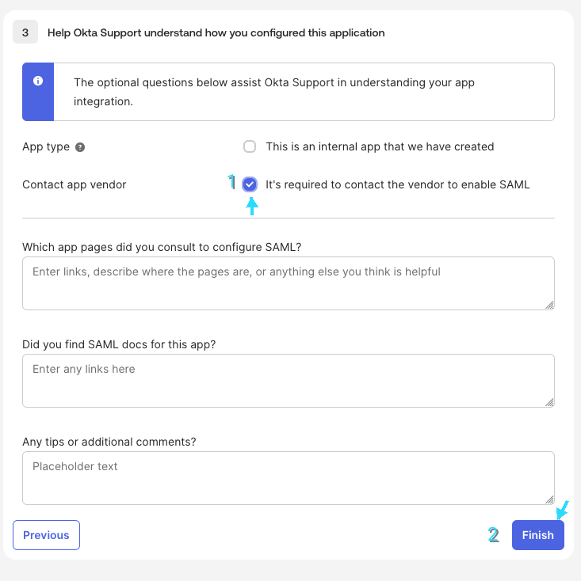Focus the app pages consulted text area
The width and height of the screenshot is (581, 581).
click(288, 283)
